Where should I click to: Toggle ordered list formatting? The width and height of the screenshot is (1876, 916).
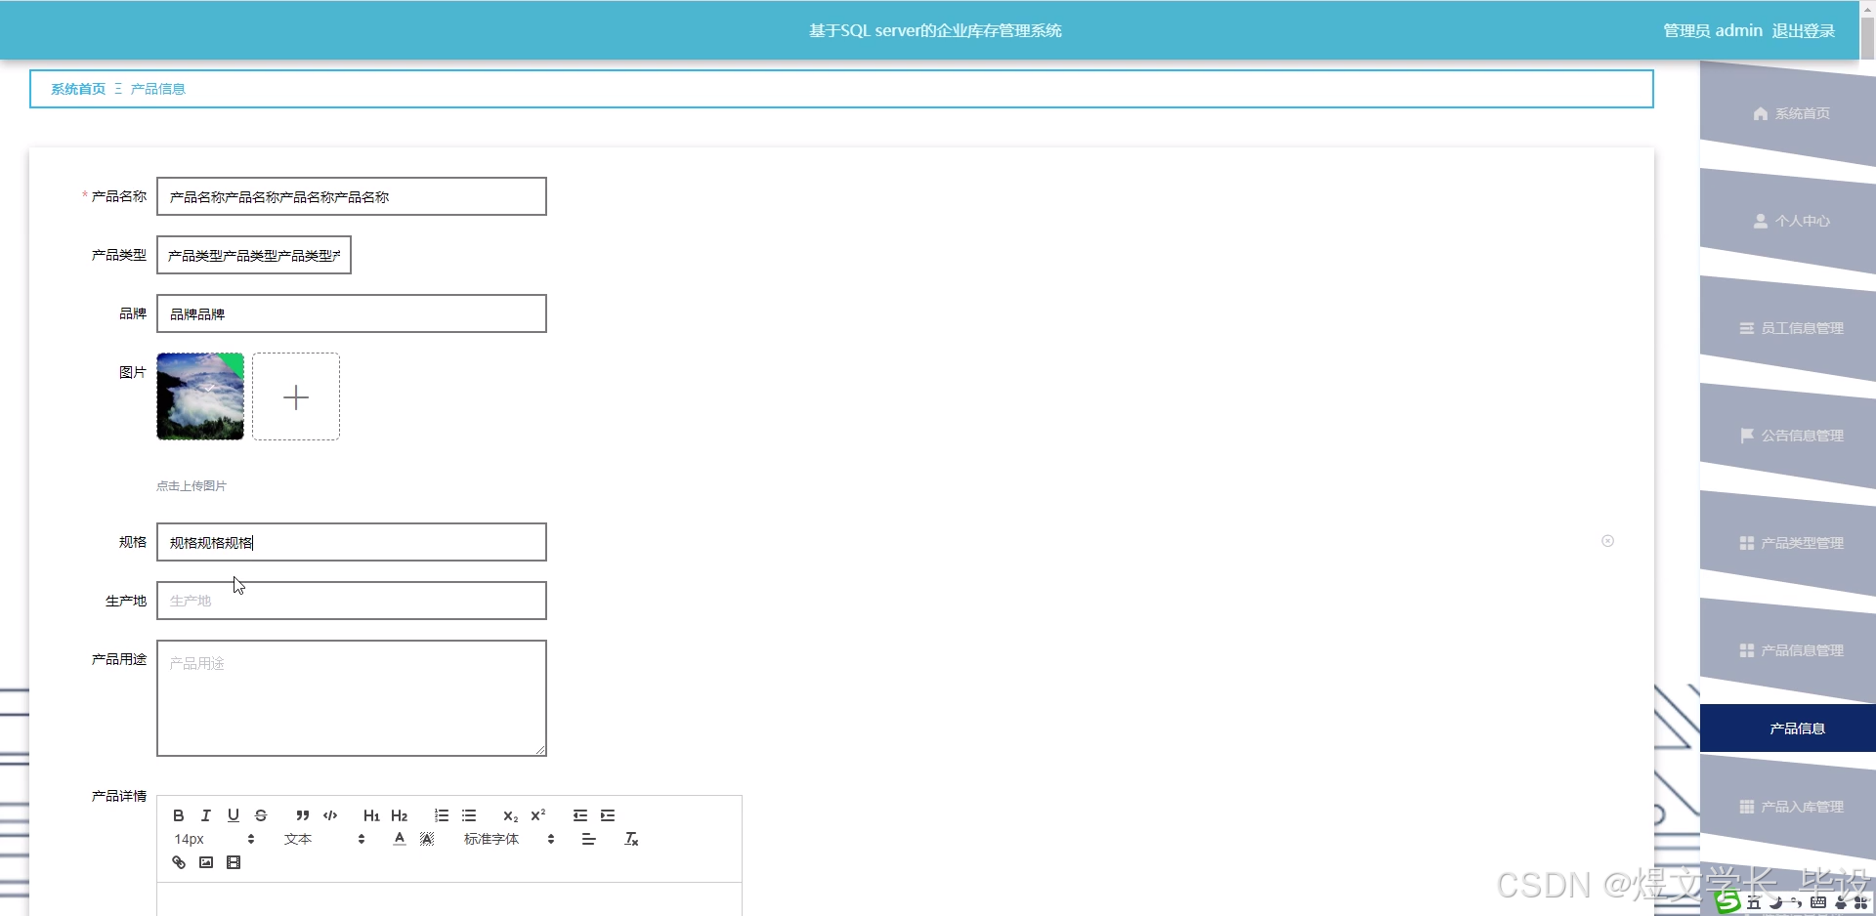pyautogui.click(x=442, y=815)
